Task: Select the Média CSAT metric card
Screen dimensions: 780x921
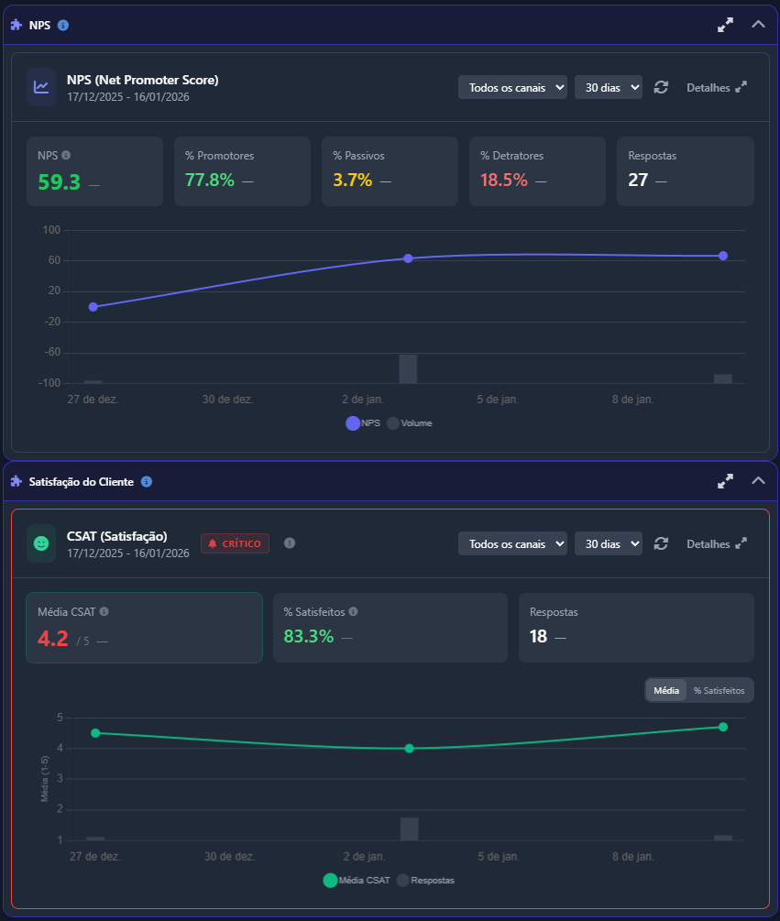Action: click(144, 628)
